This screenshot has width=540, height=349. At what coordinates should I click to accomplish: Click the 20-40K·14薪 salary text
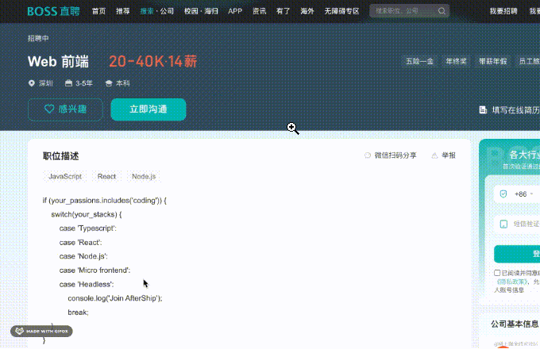pos(153,62)
